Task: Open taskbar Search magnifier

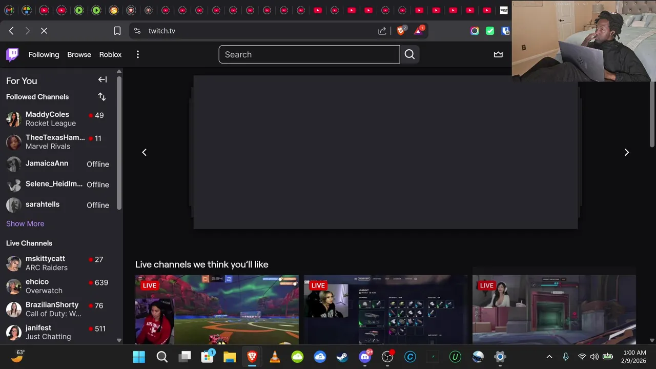Action: (162, 357)
